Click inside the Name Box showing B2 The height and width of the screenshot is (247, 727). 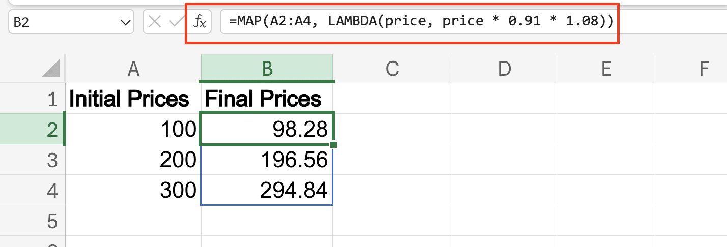(x=61, y=23)
